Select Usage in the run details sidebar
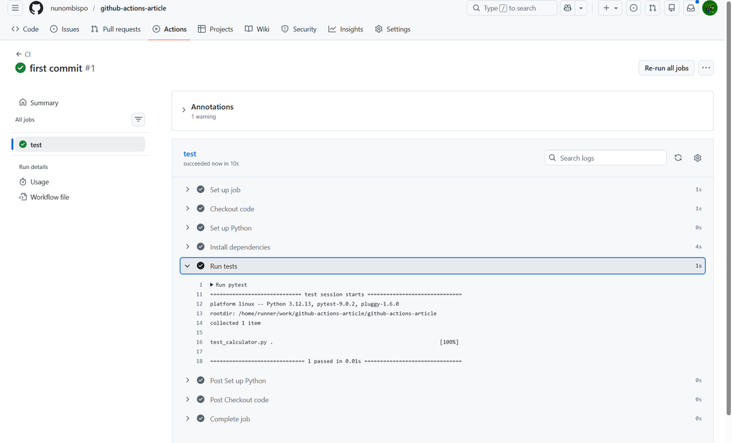Viewport: 732px width, 443px height. 39,181
